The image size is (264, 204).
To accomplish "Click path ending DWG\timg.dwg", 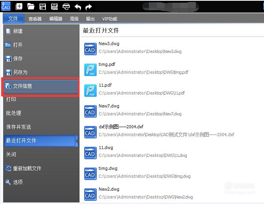I will click(145, 177).
